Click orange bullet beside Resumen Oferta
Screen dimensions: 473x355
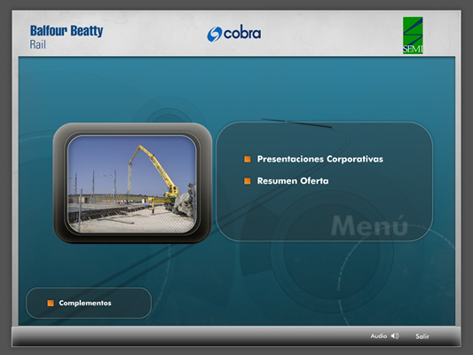tap(248, 181)
